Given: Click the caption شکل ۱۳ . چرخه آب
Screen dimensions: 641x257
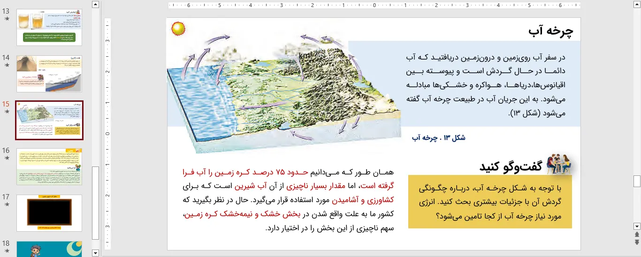Looking at the screenshot, I should (439, 138).
